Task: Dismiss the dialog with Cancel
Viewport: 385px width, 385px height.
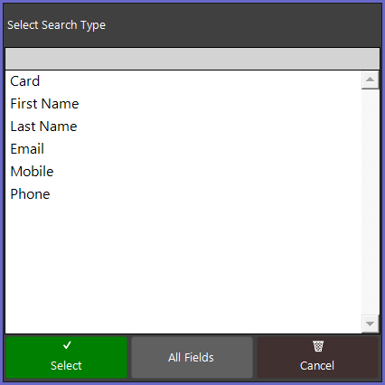Action: 317,357
